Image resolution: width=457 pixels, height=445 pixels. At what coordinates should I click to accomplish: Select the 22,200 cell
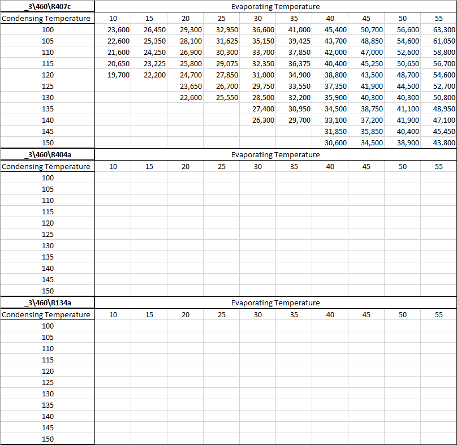(x=149, y=75)
